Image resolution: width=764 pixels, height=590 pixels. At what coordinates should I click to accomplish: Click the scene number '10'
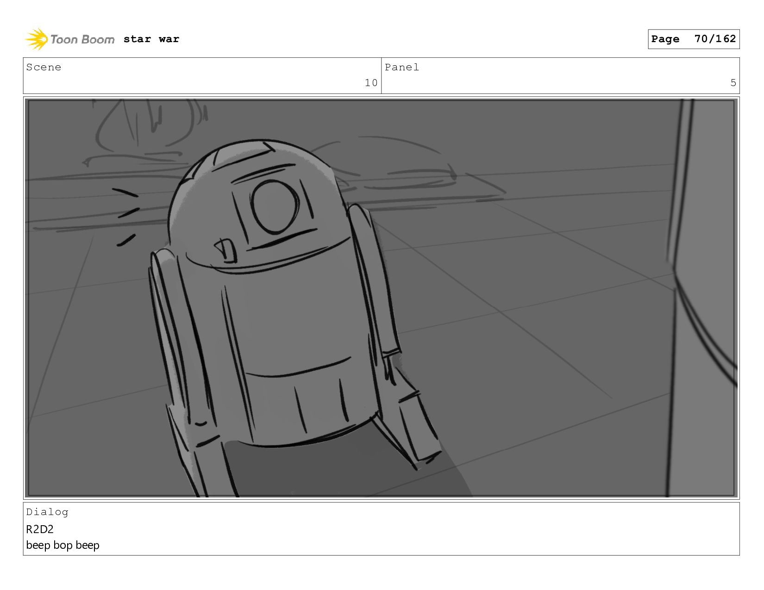[371, 83]
